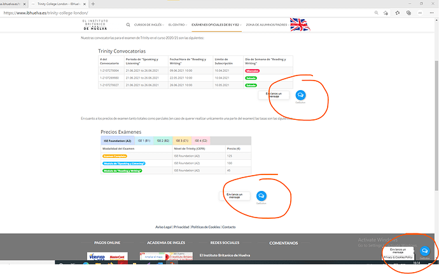Open the Favorites star list

point(398,13)
